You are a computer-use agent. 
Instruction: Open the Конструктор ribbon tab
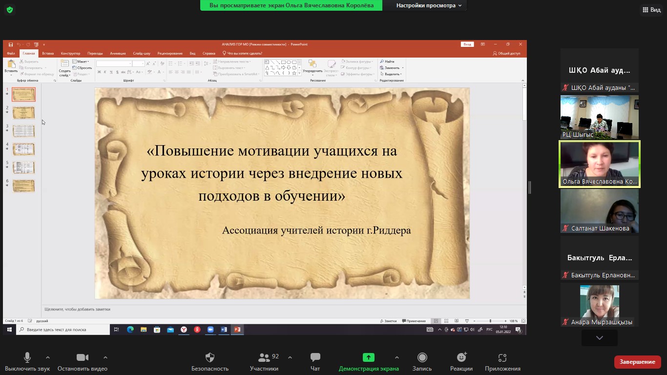(71, 53)
